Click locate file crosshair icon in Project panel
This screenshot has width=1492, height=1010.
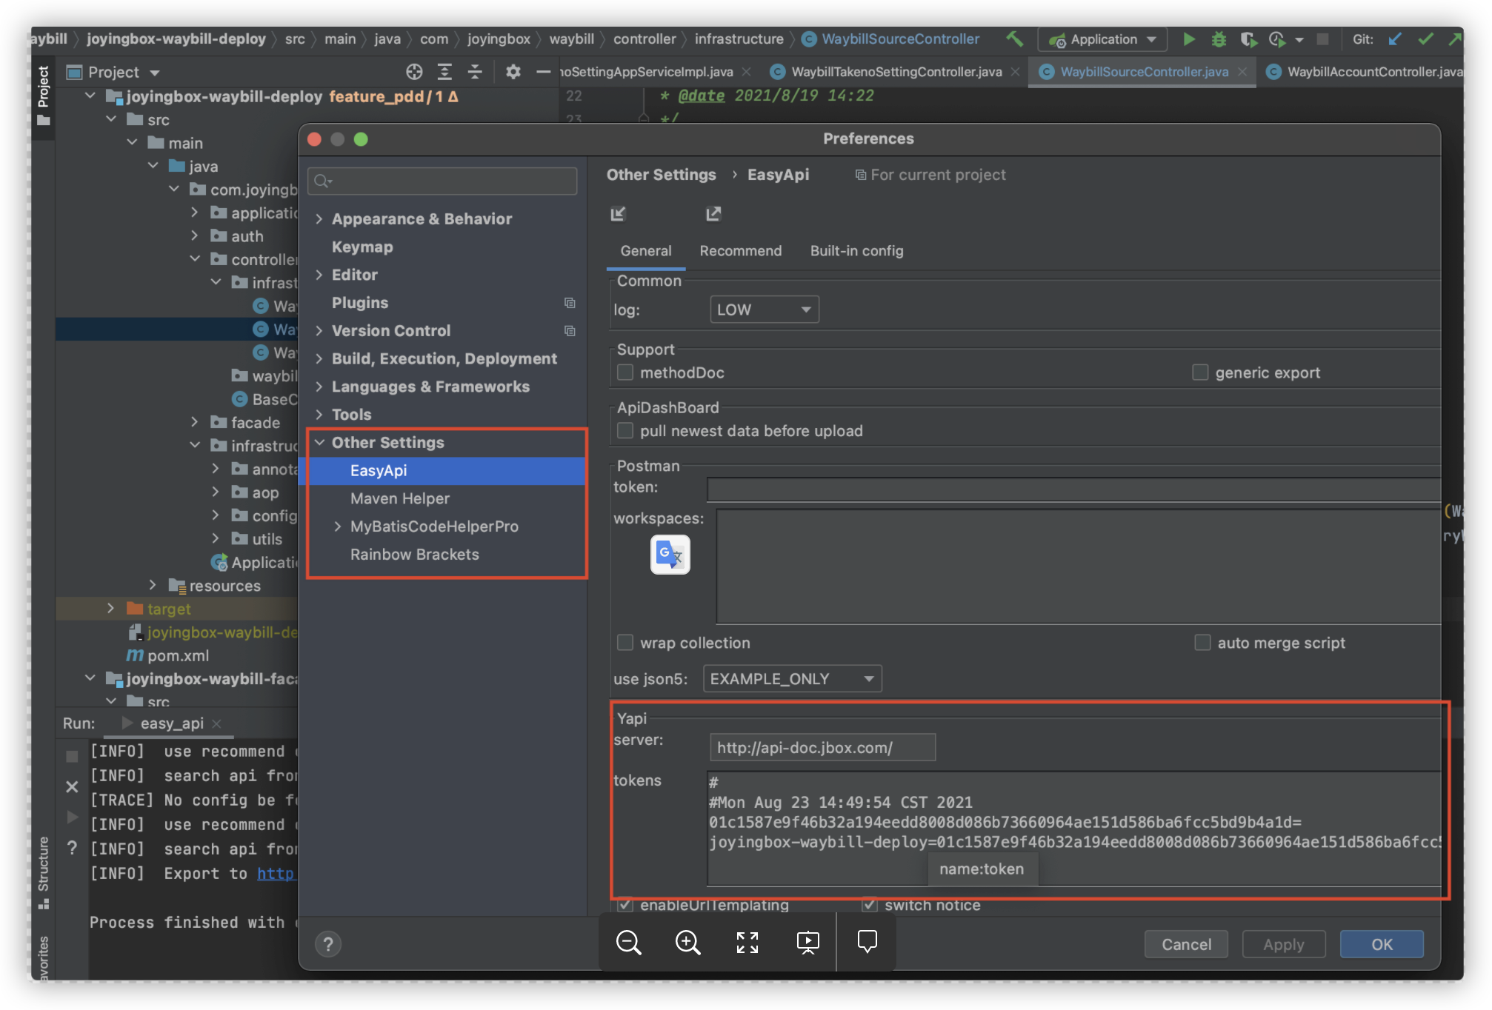tap(414, 72)
